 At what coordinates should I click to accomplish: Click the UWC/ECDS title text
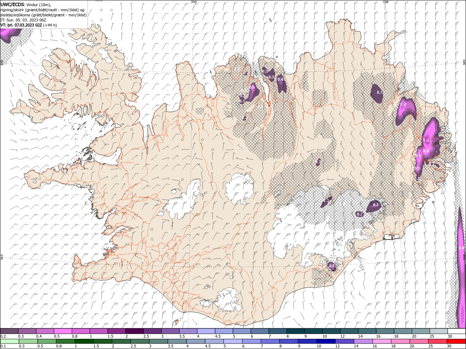12,4
